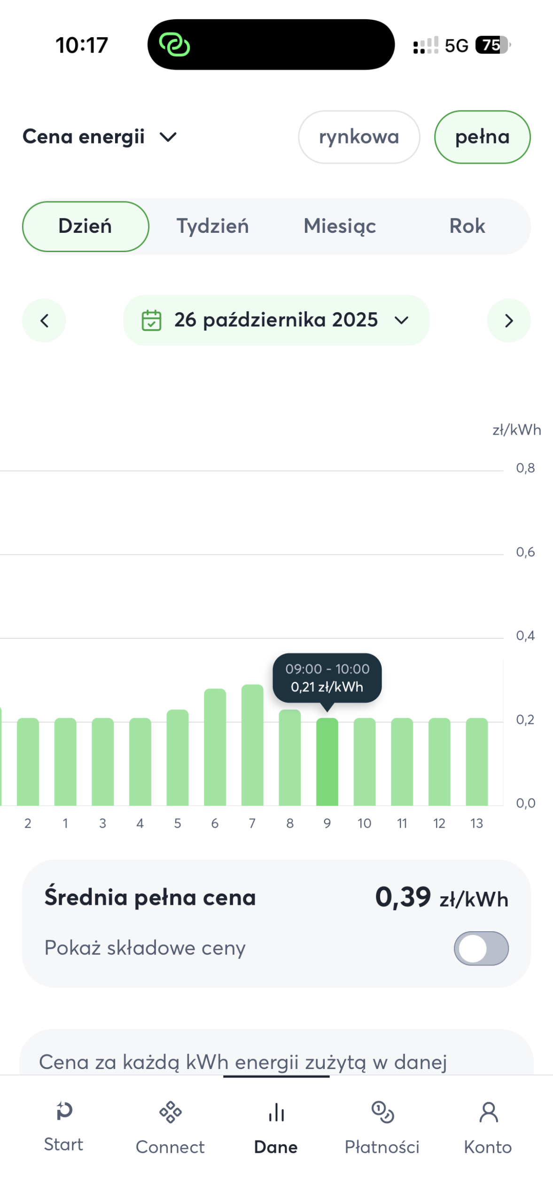Screen dimensions: 553x1204
Task: Select the pełna price option
Action: [482, 137]
